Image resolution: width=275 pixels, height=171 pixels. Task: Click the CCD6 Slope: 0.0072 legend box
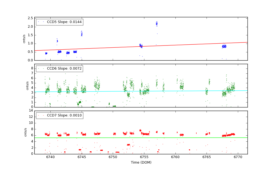pos(59,69)
